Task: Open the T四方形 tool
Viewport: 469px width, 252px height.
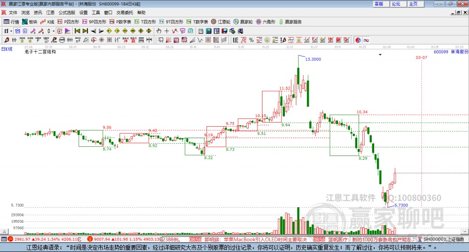Action: click(x=145, y=22)
